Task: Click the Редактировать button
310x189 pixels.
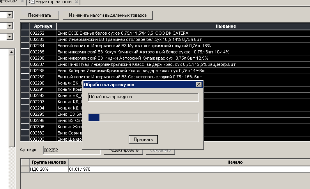Action: pos(123,150)
